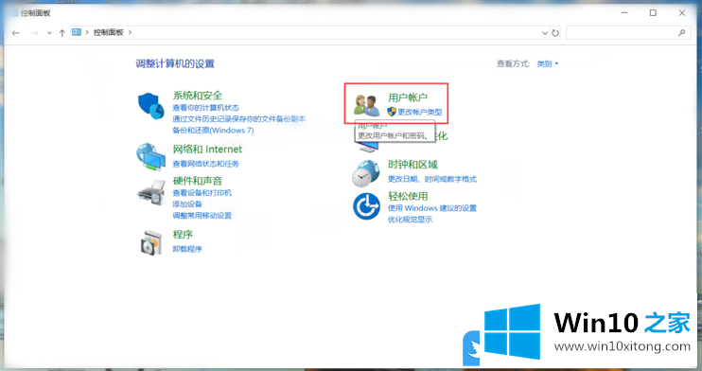
Task: Open the 时钟和区域 heading
Action: tap(412, 165)
